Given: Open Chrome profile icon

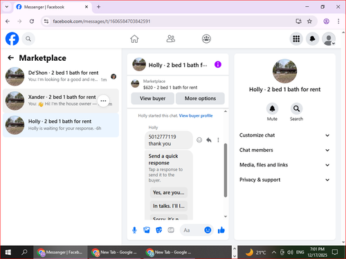Looking at the screenshot, I should click(x=326, y=21).
